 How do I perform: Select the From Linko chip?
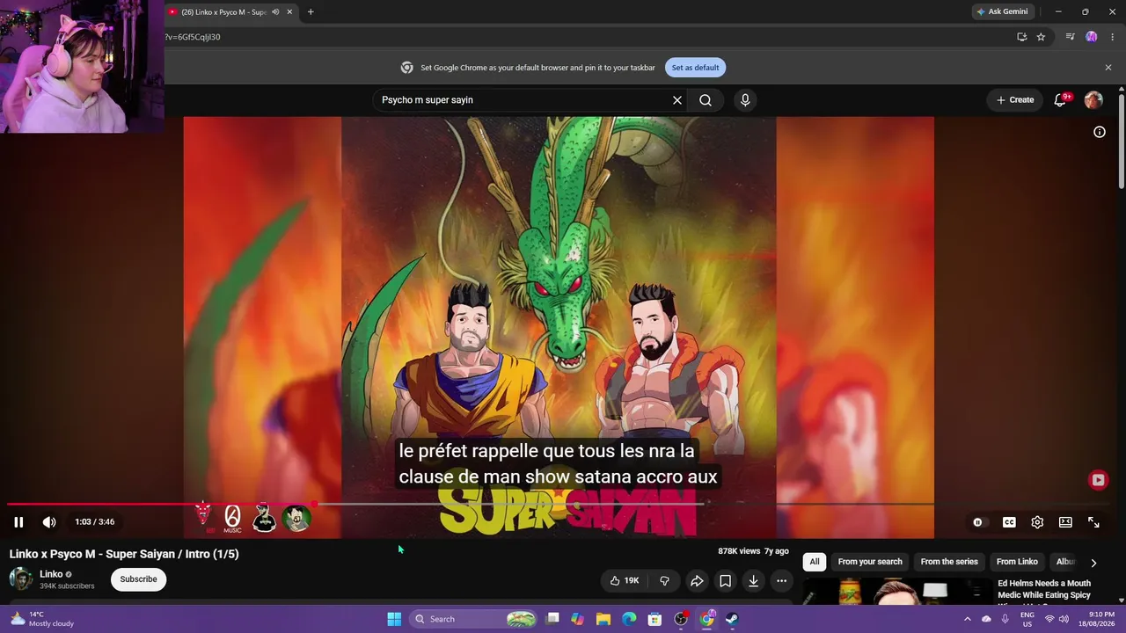point(1017,562)
